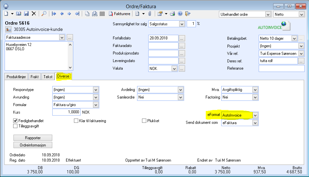
Task: Expand the Avdeling dropdown
Action: click(x=180, y=90)
